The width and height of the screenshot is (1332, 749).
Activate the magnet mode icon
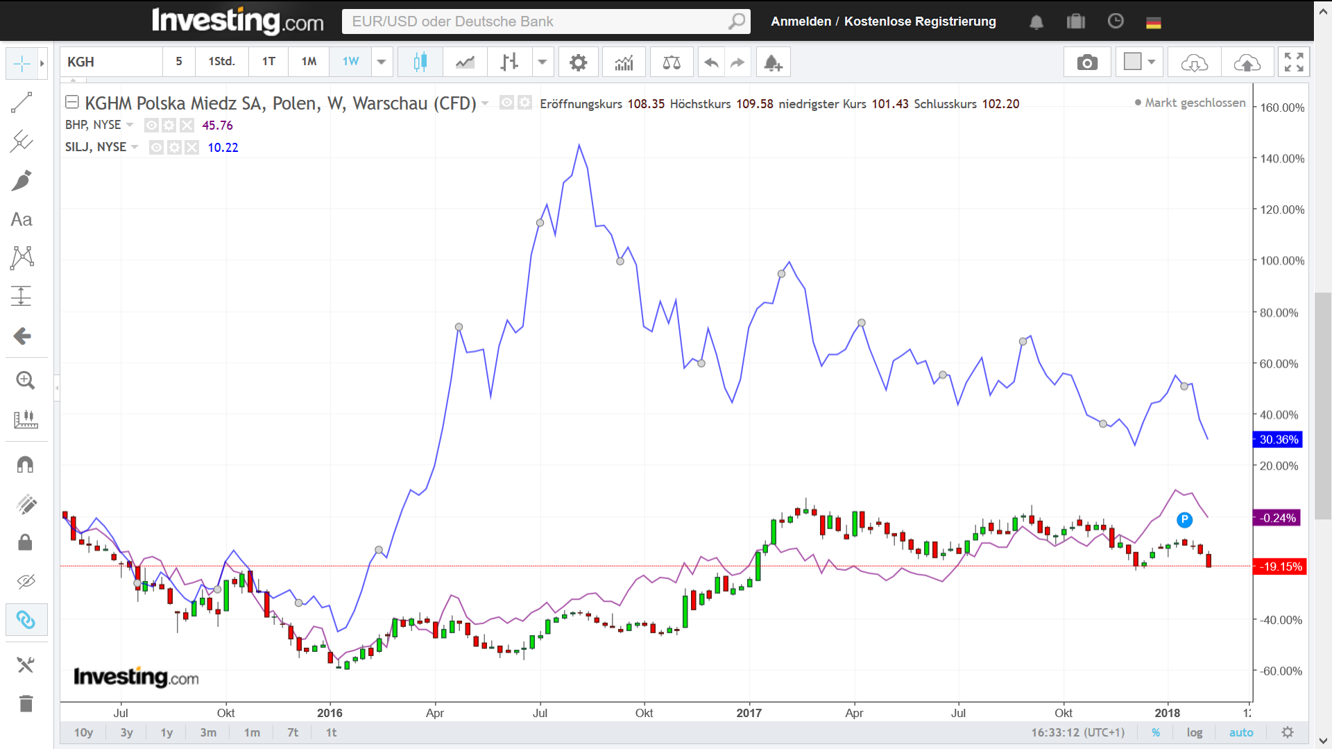coord(25,465)
